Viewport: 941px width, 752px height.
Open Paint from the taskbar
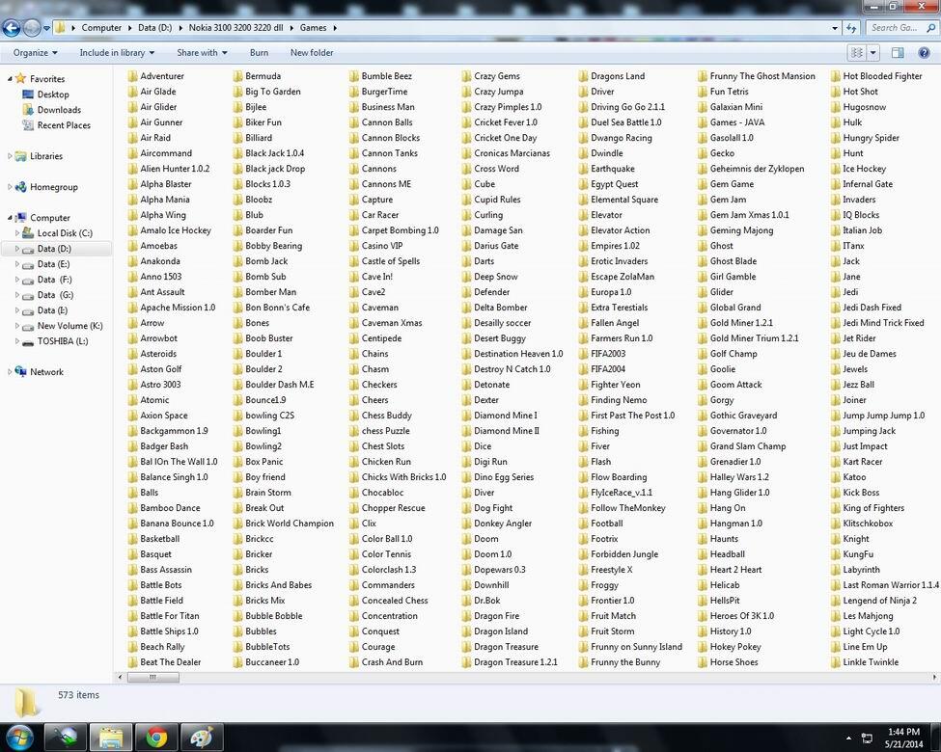[201, 737]
